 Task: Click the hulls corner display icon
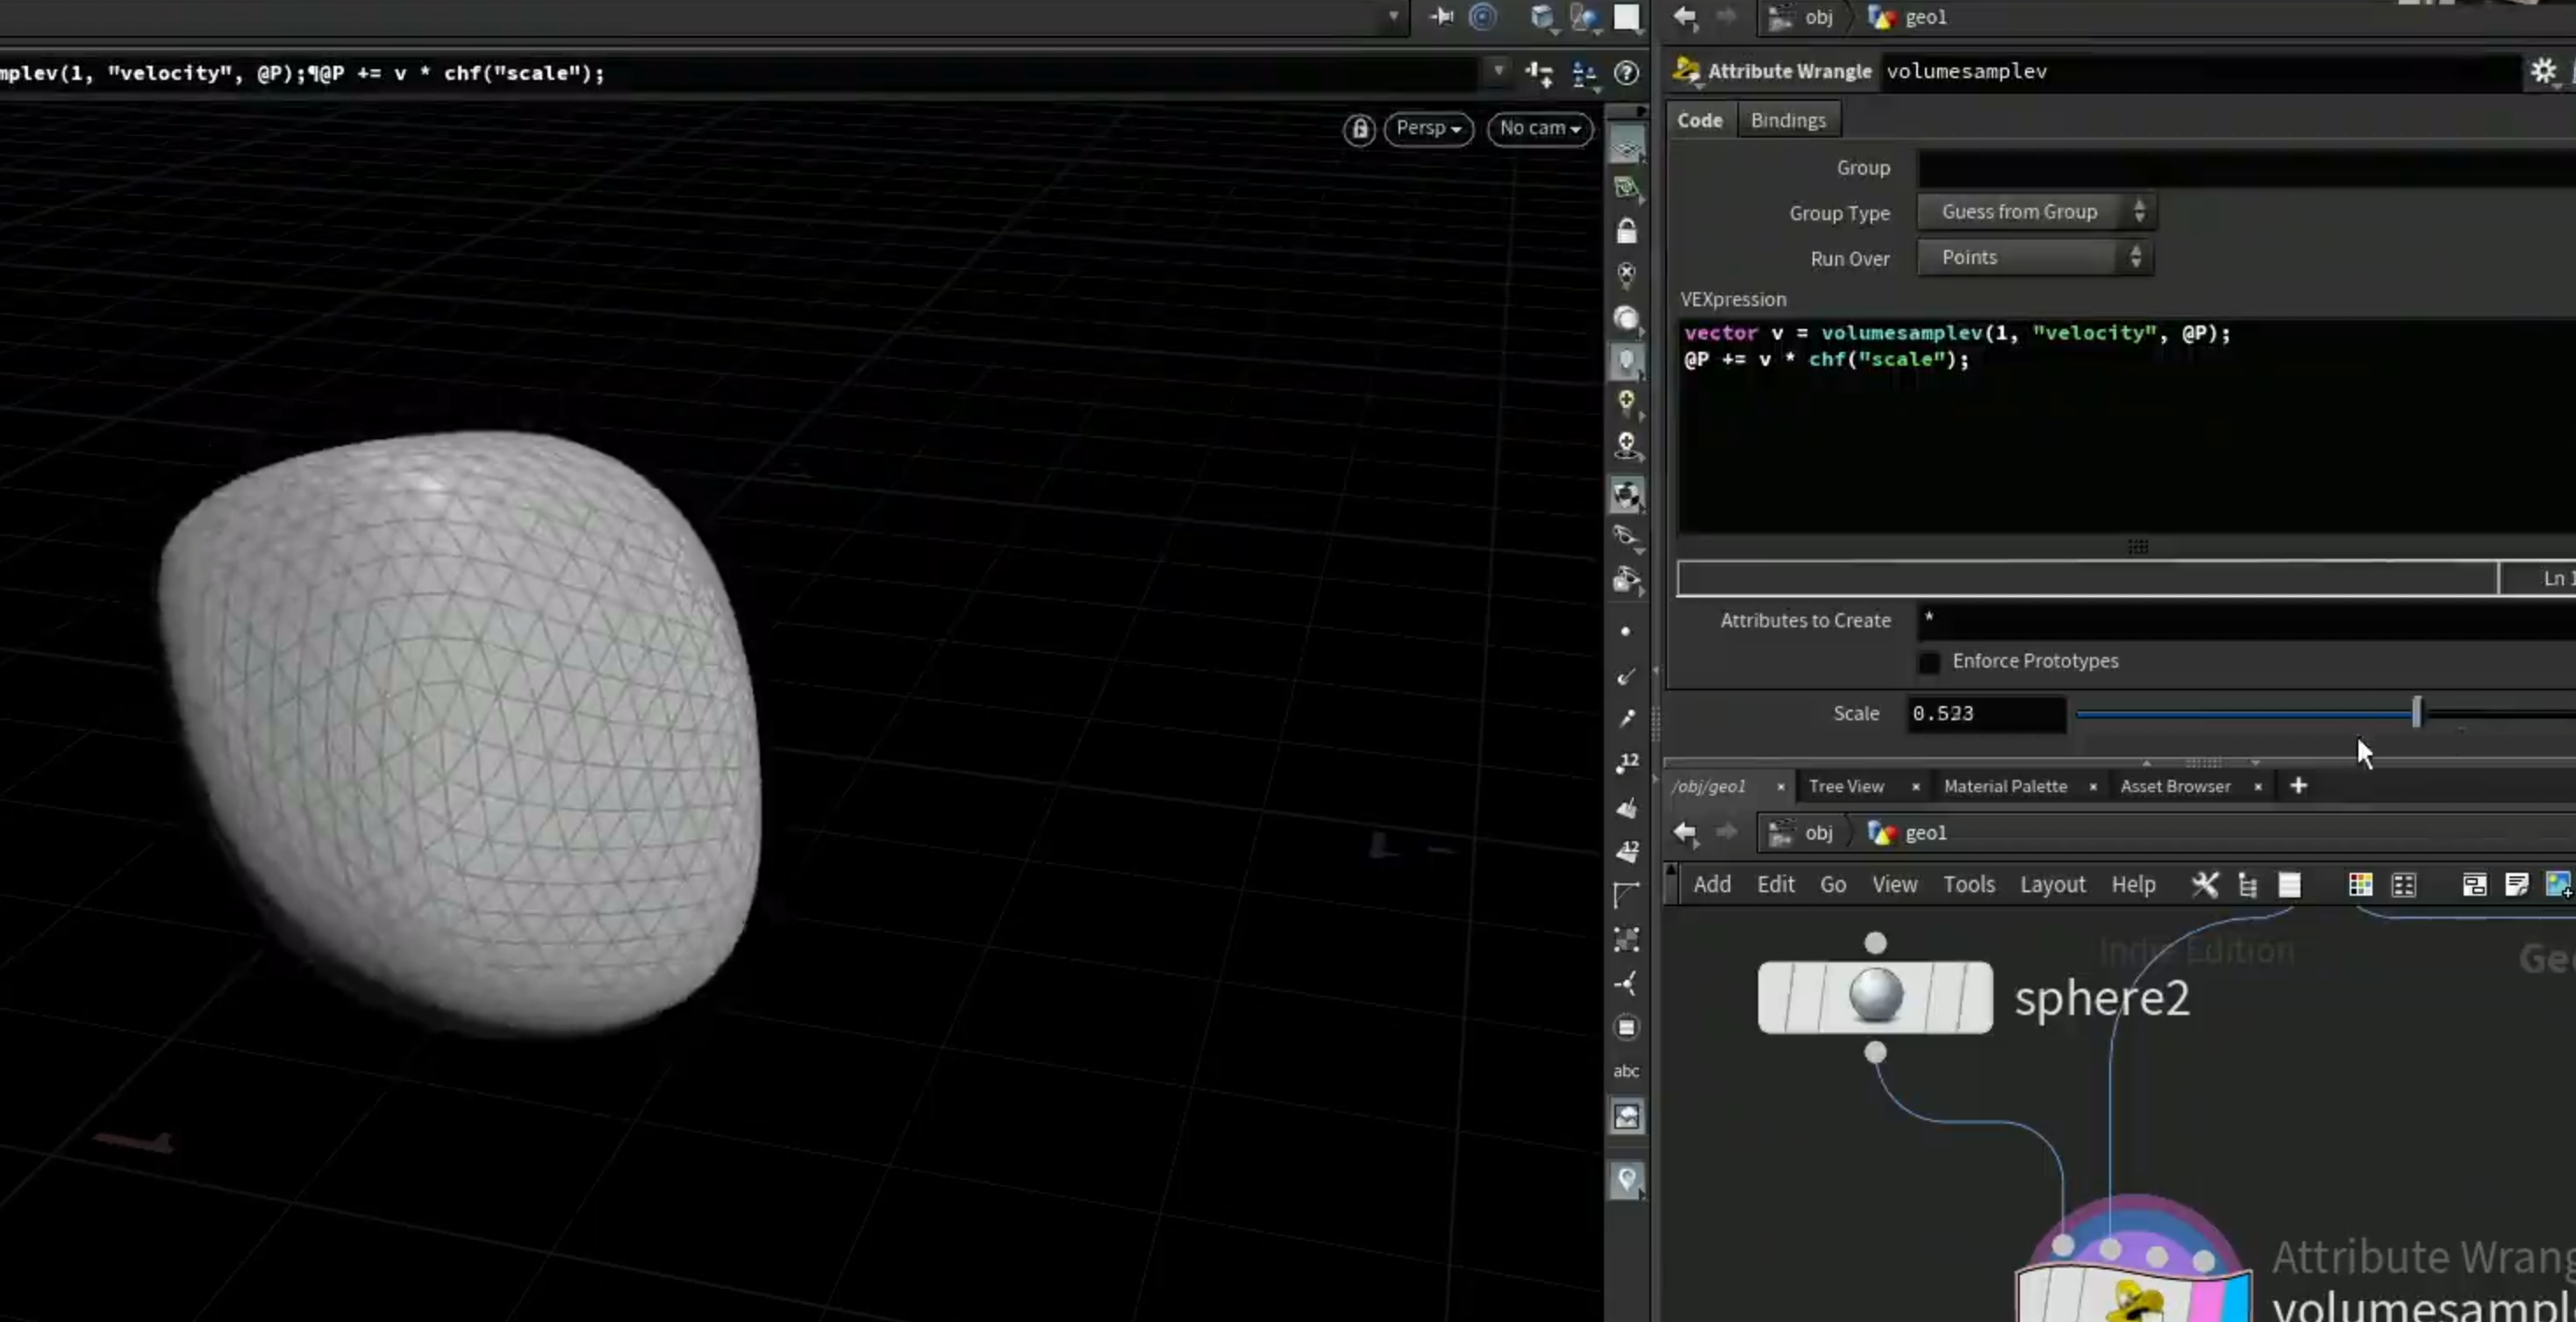coord(1627,895)
